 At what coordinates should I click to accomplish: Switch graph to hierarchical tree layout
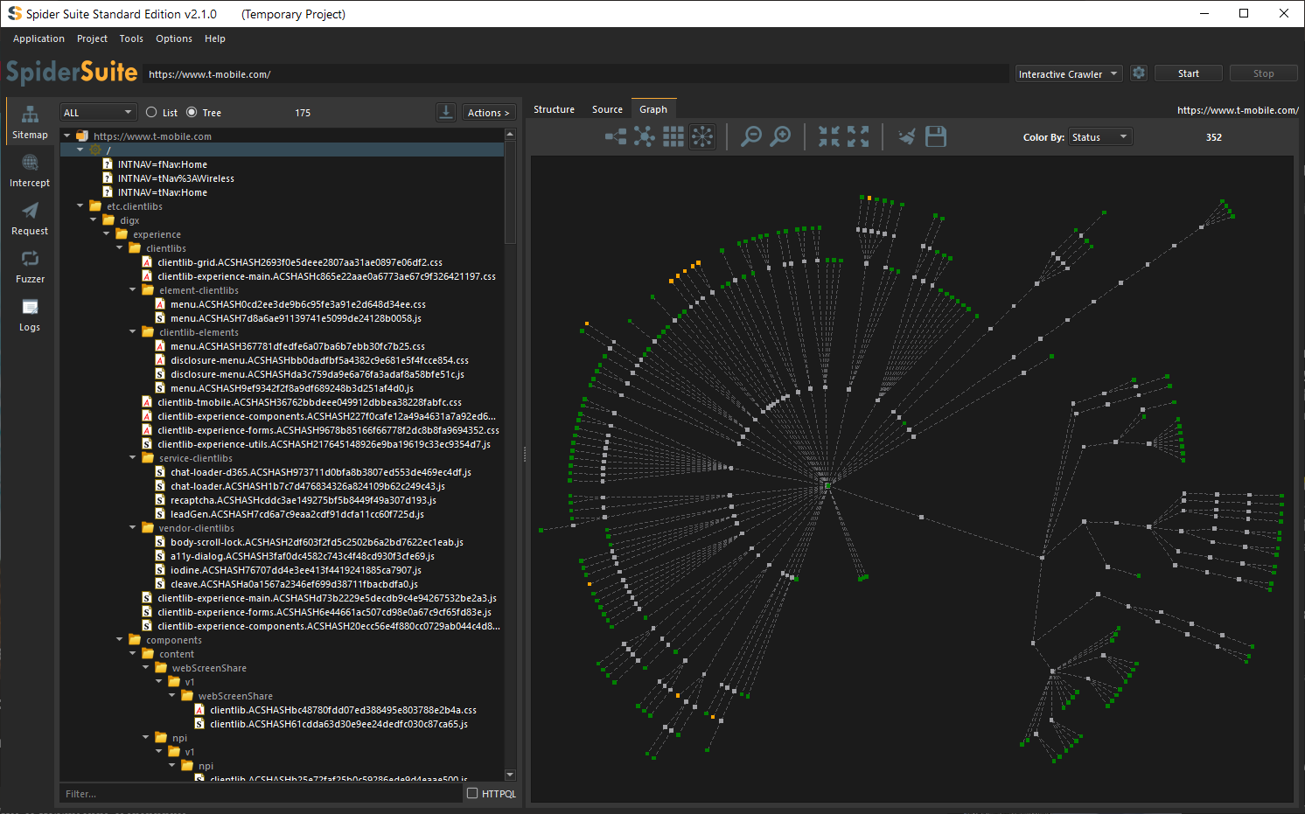click(x=616, y=136)
